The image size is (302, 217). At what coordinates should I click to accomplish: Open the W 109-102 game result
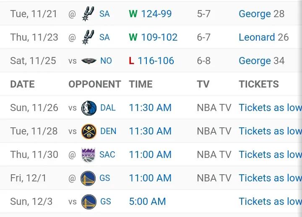pyautogui.click(x=153, y=37)
